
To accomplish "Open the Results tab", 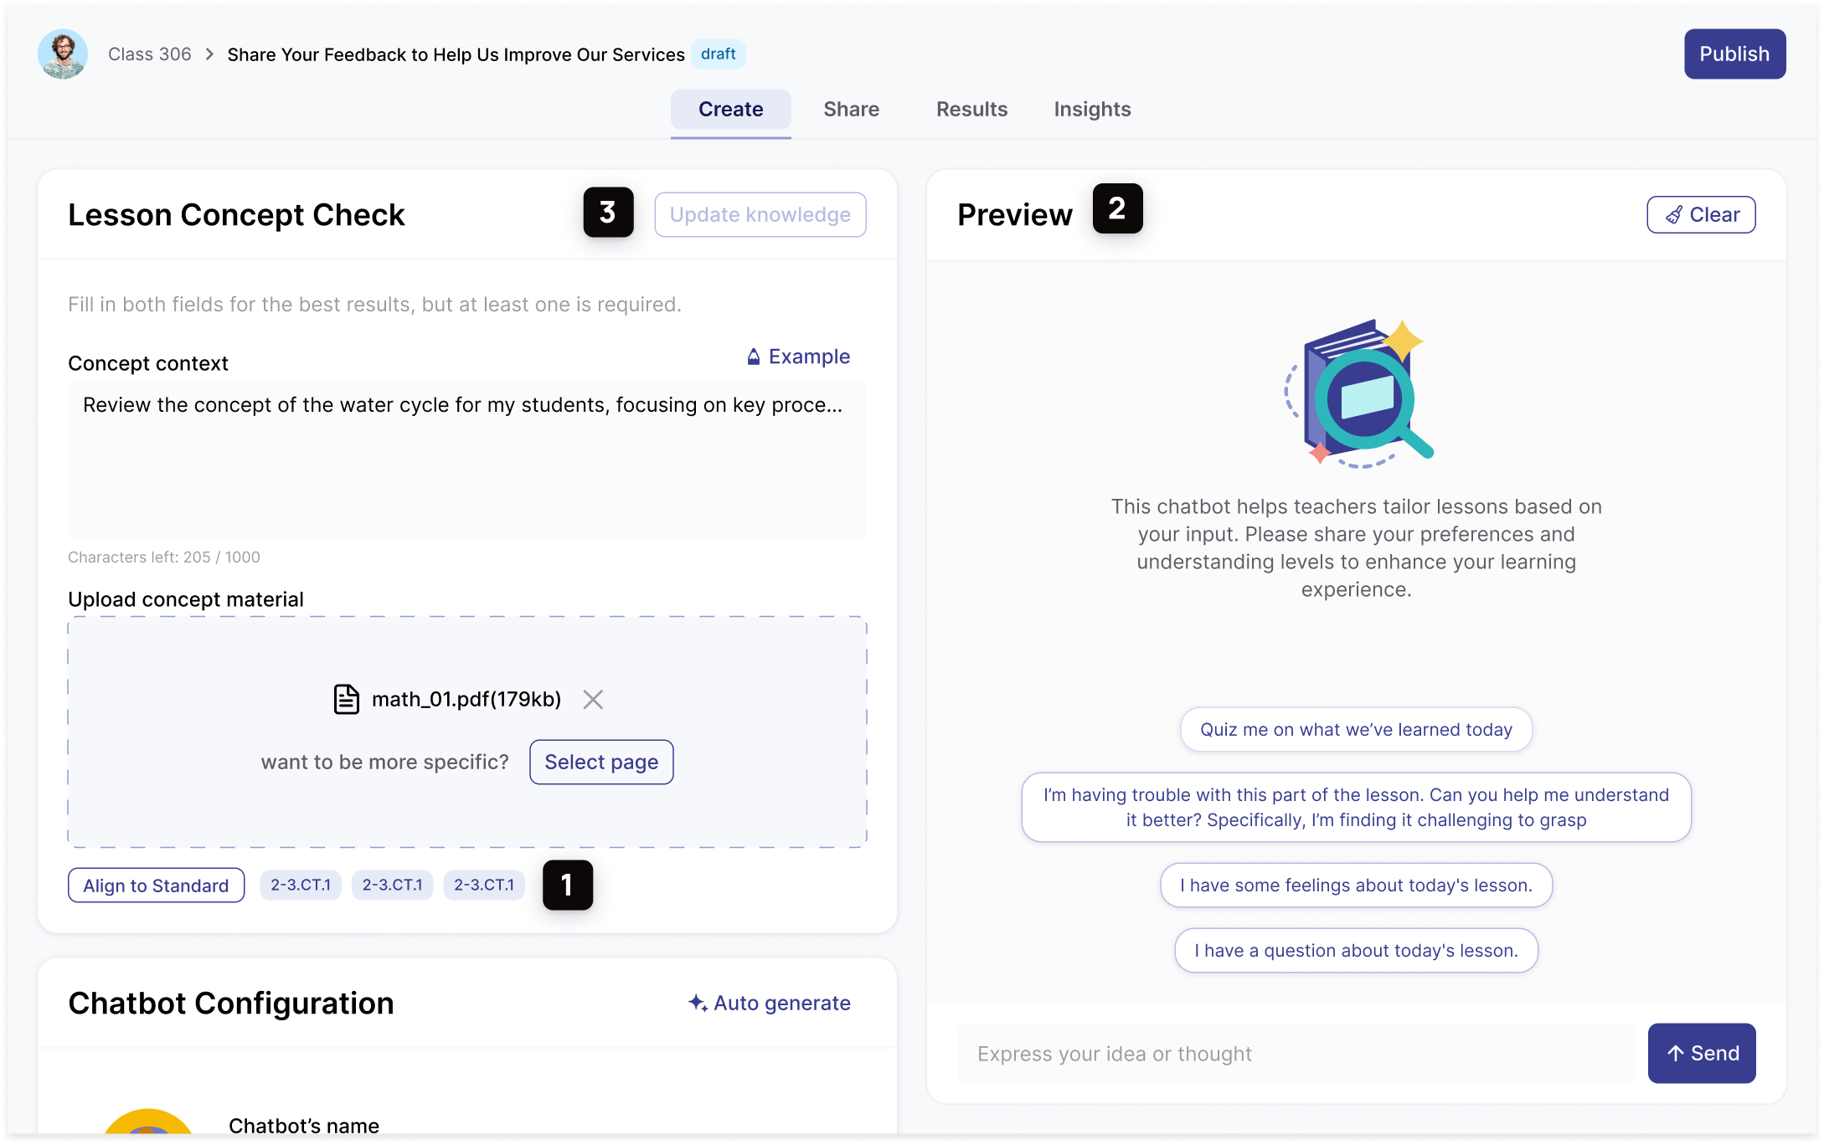I will (x=971, y=110).
